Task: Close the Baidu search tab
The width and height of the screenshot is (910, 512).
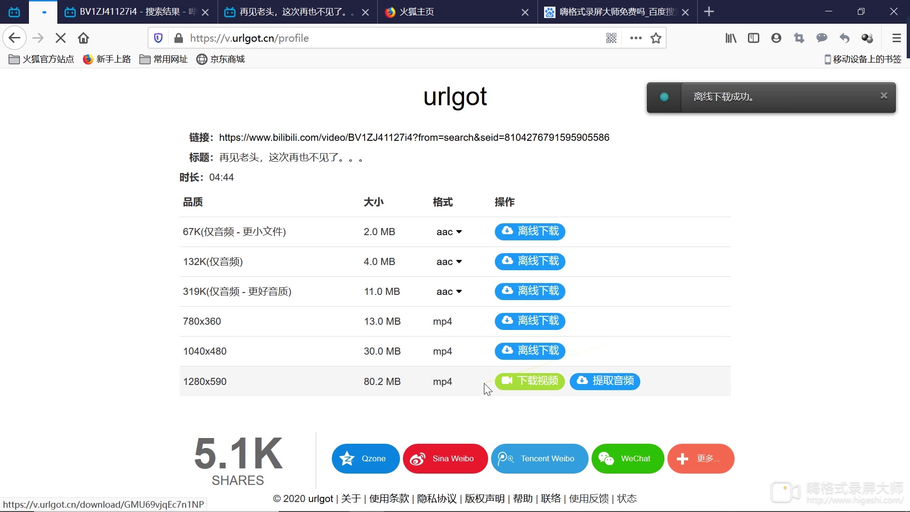Action: click(x=685, y=12)
